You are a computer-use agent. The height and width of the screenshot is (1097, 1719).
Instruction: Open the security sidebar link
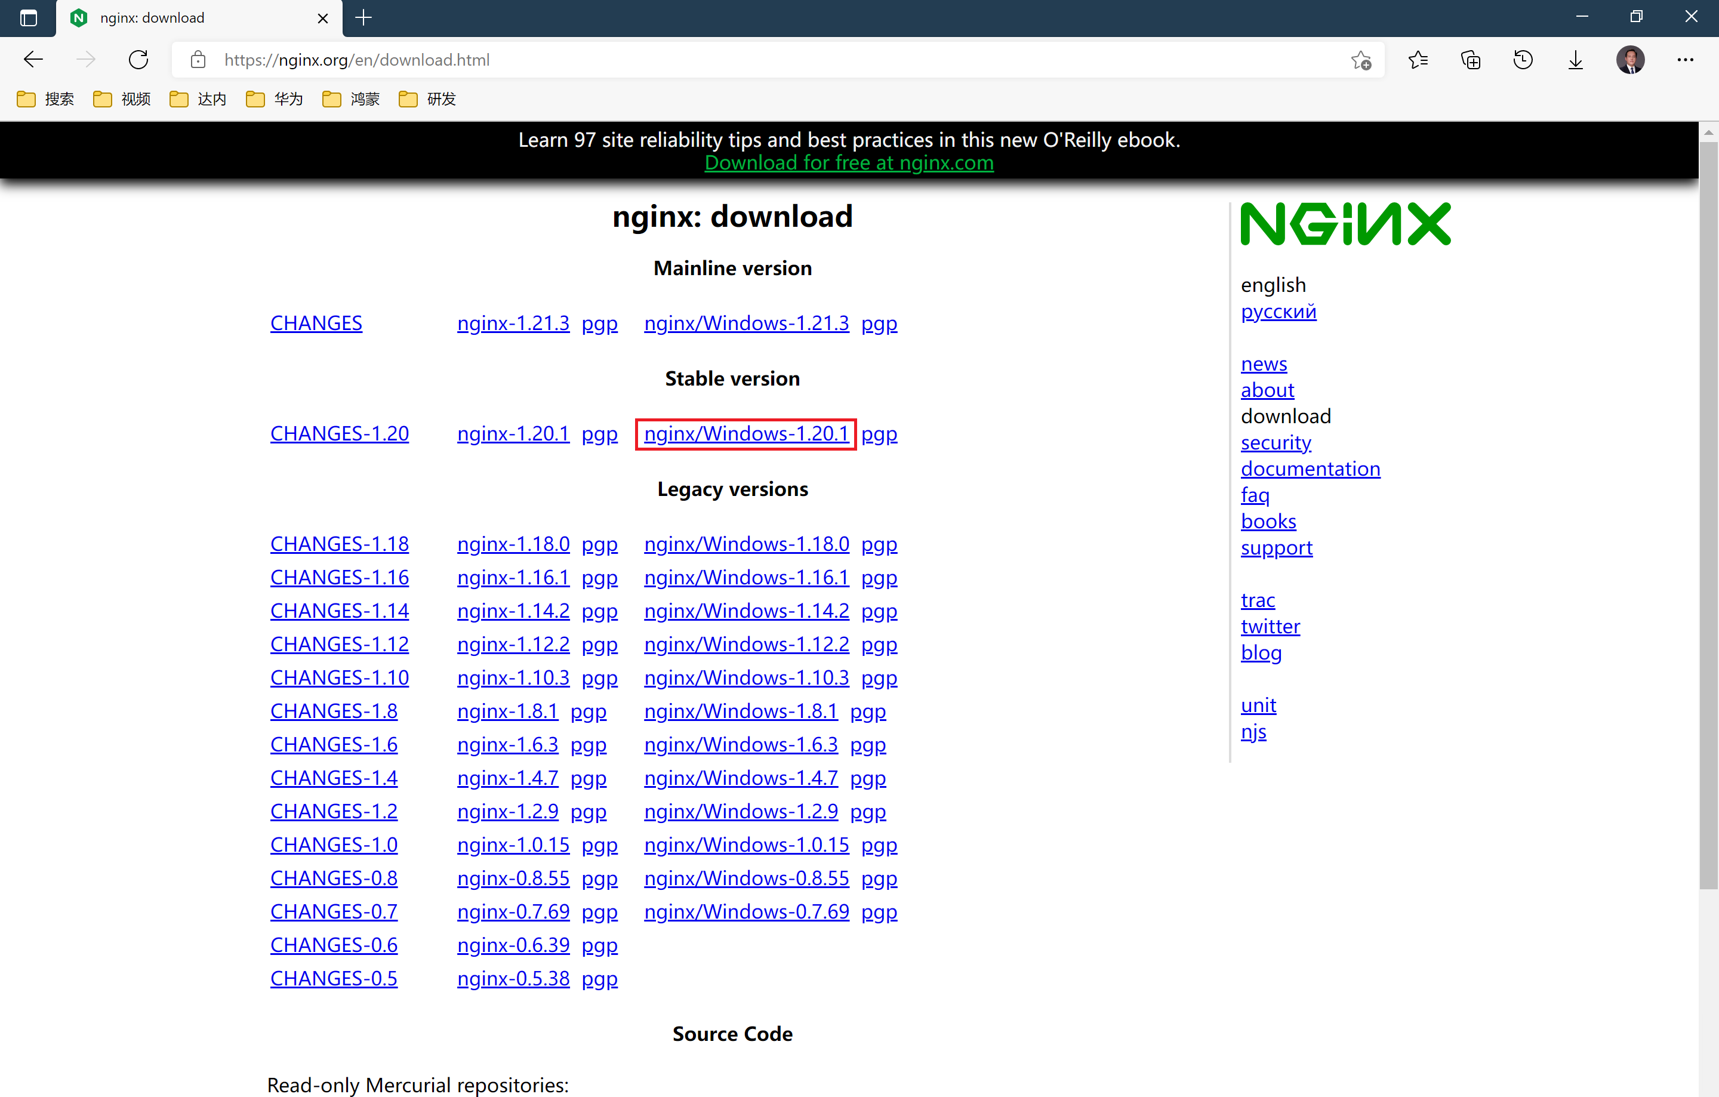pos(1276,443)
